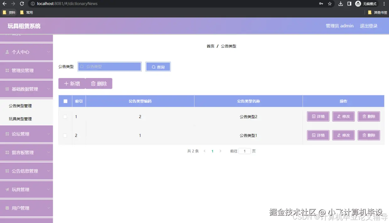389x223 pixels.
Task: Toggle the select-all header checkbox
Action: coord(65,101)
